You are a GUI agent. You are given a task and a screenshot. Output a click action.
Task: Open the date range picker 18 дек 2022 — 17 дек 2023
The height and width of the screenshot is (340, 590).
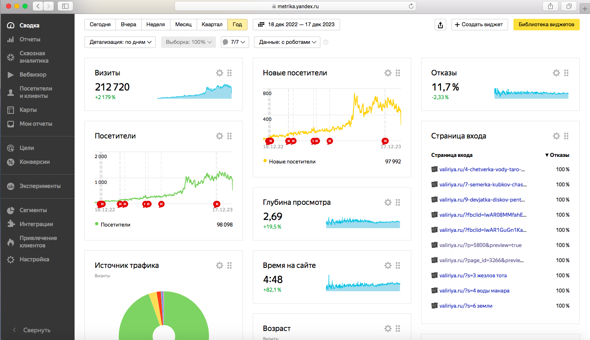coord(296,25)
